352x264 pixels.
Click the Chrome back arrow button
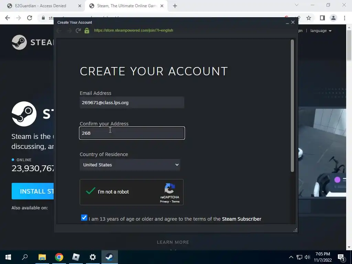tap(8, 18)
